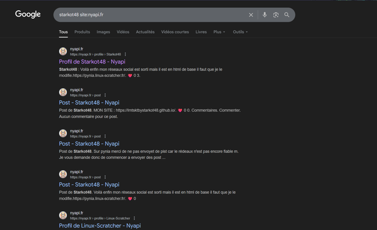Viewport: 377px width, 230px height.
Task: Clear the search box with the X icon
Action: tap(251, 15)
